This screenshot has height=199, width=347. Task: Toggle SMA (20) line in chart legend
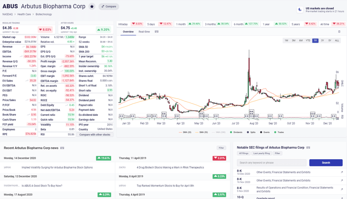tap(185, 132)
